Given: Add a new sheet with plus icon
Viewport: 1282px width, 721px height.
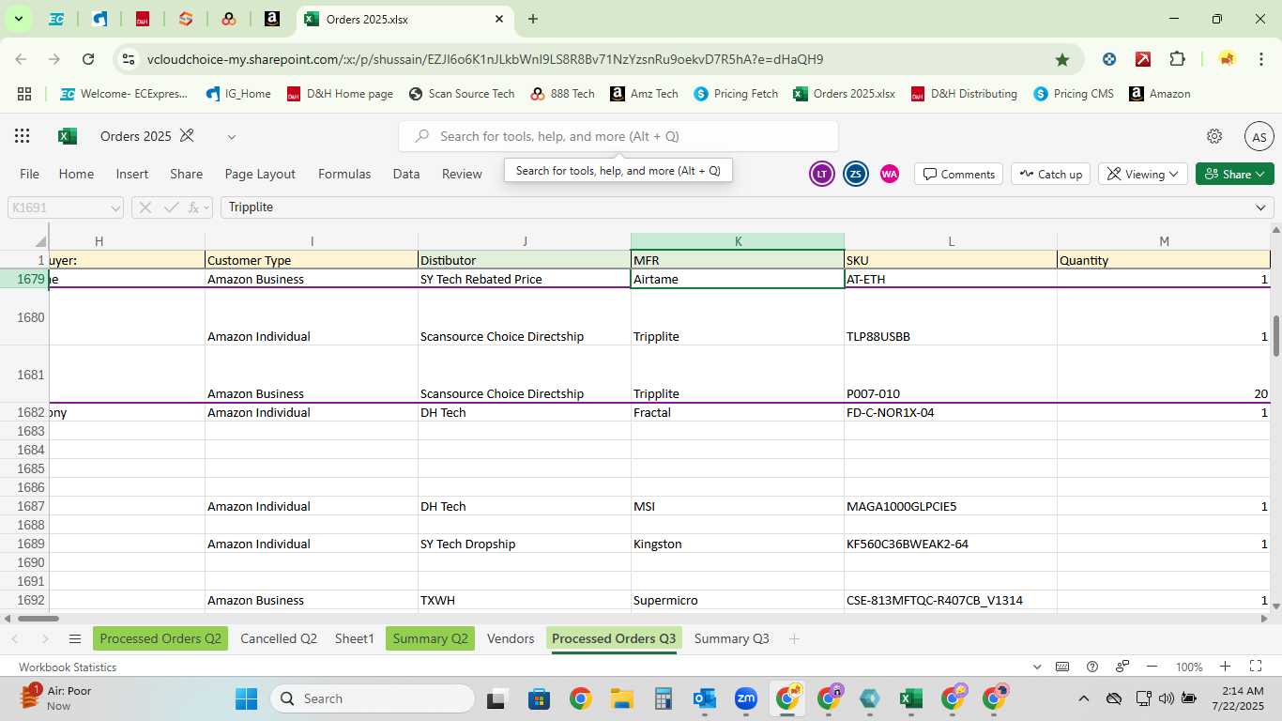Looking at the screenshot, I should [x=794, y=639].
